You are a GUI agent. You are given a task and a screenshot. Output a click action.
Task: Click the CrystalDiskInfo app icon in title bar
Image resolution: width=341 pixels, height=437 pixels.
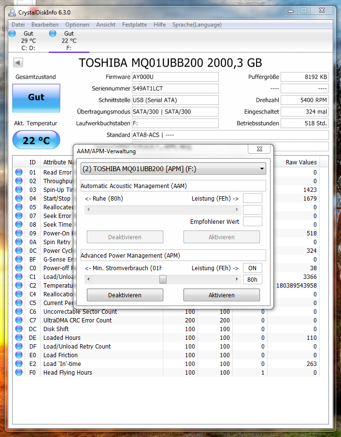(12, 12)
